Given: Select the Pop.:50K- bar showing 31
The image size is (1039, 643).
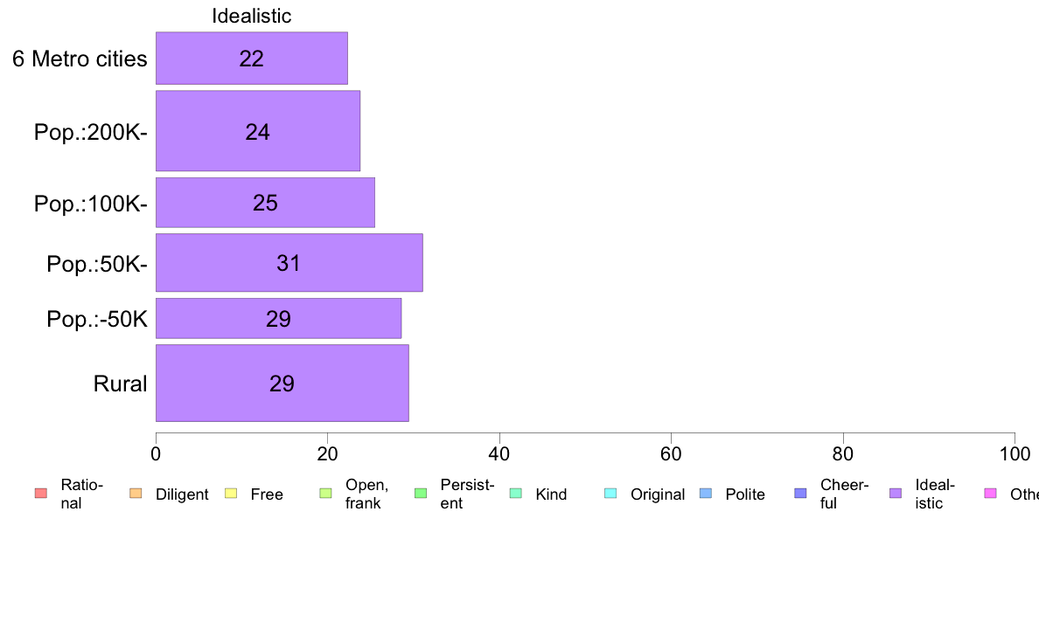Looking at the screenshot, I should coord(289,263).
